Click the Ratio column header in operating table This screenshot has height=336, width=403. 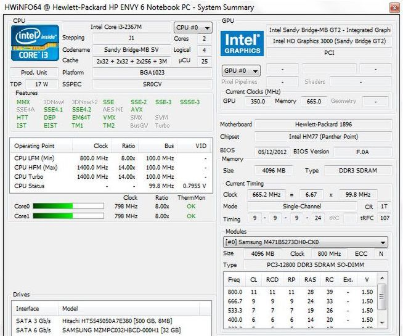[125, 145]
